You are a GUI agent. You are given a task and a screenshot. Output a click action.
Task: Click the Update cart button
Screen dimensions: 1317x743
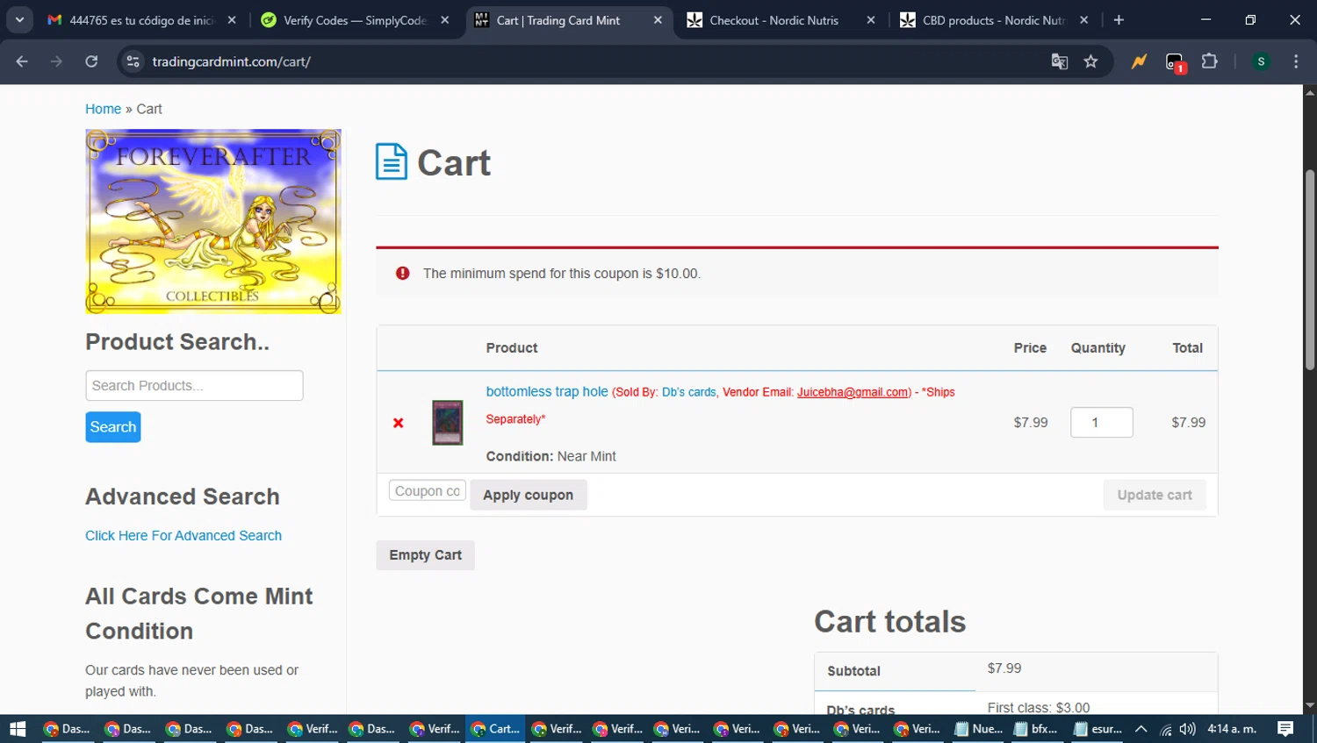(1155, 495)
